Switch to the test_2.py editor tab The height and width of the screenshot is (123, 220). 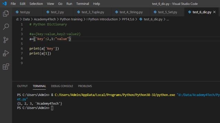click(57, 12)
